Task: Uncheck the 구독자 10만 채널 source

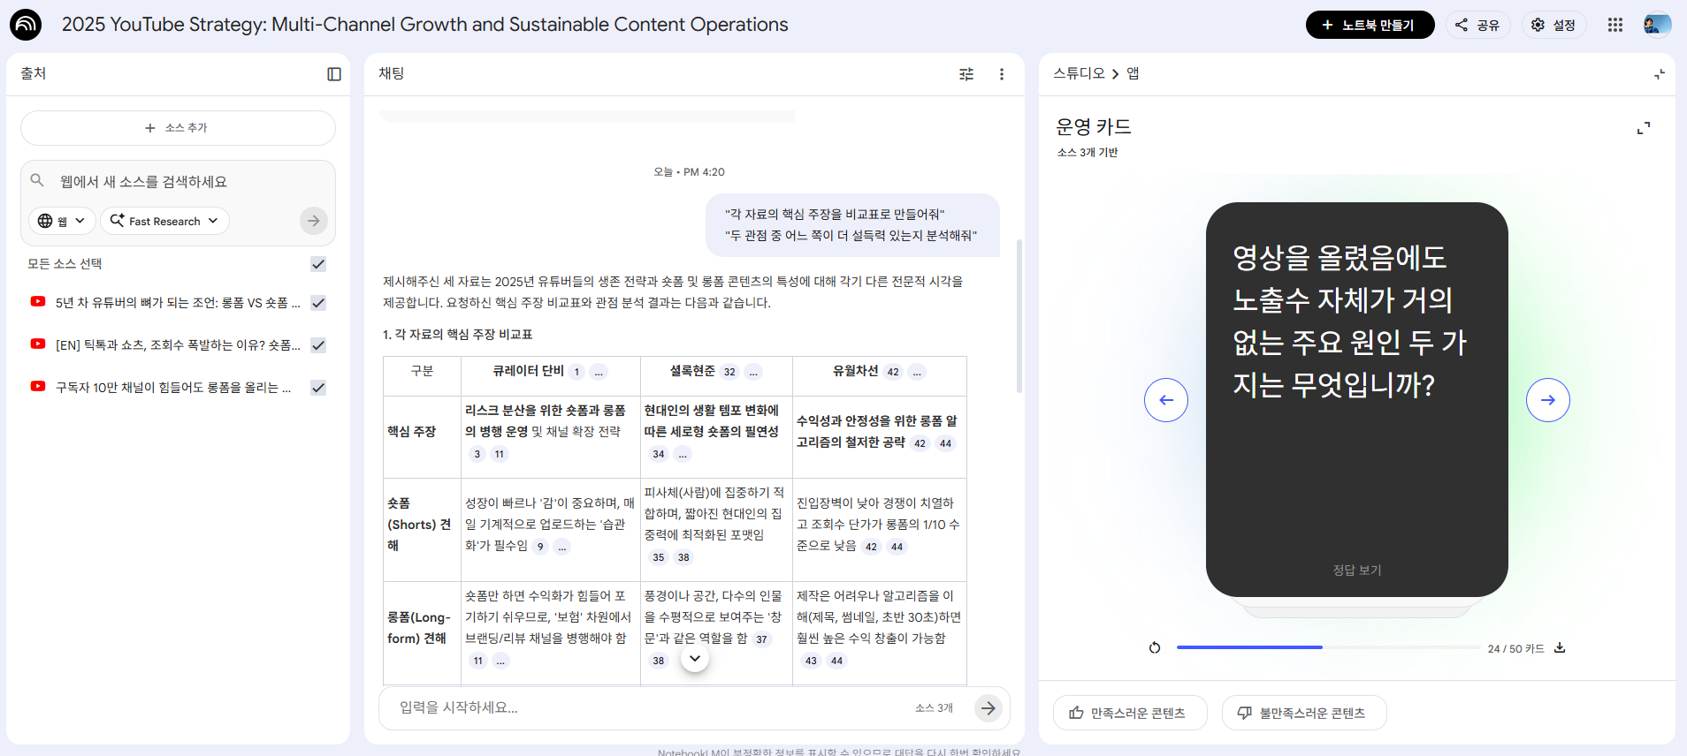Action: click(x=318, y=388)
